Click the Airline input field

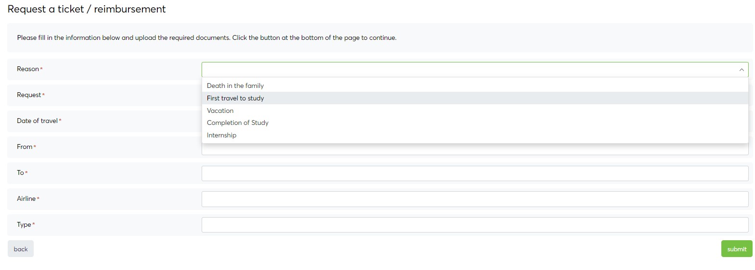click(x=474, y=199)
